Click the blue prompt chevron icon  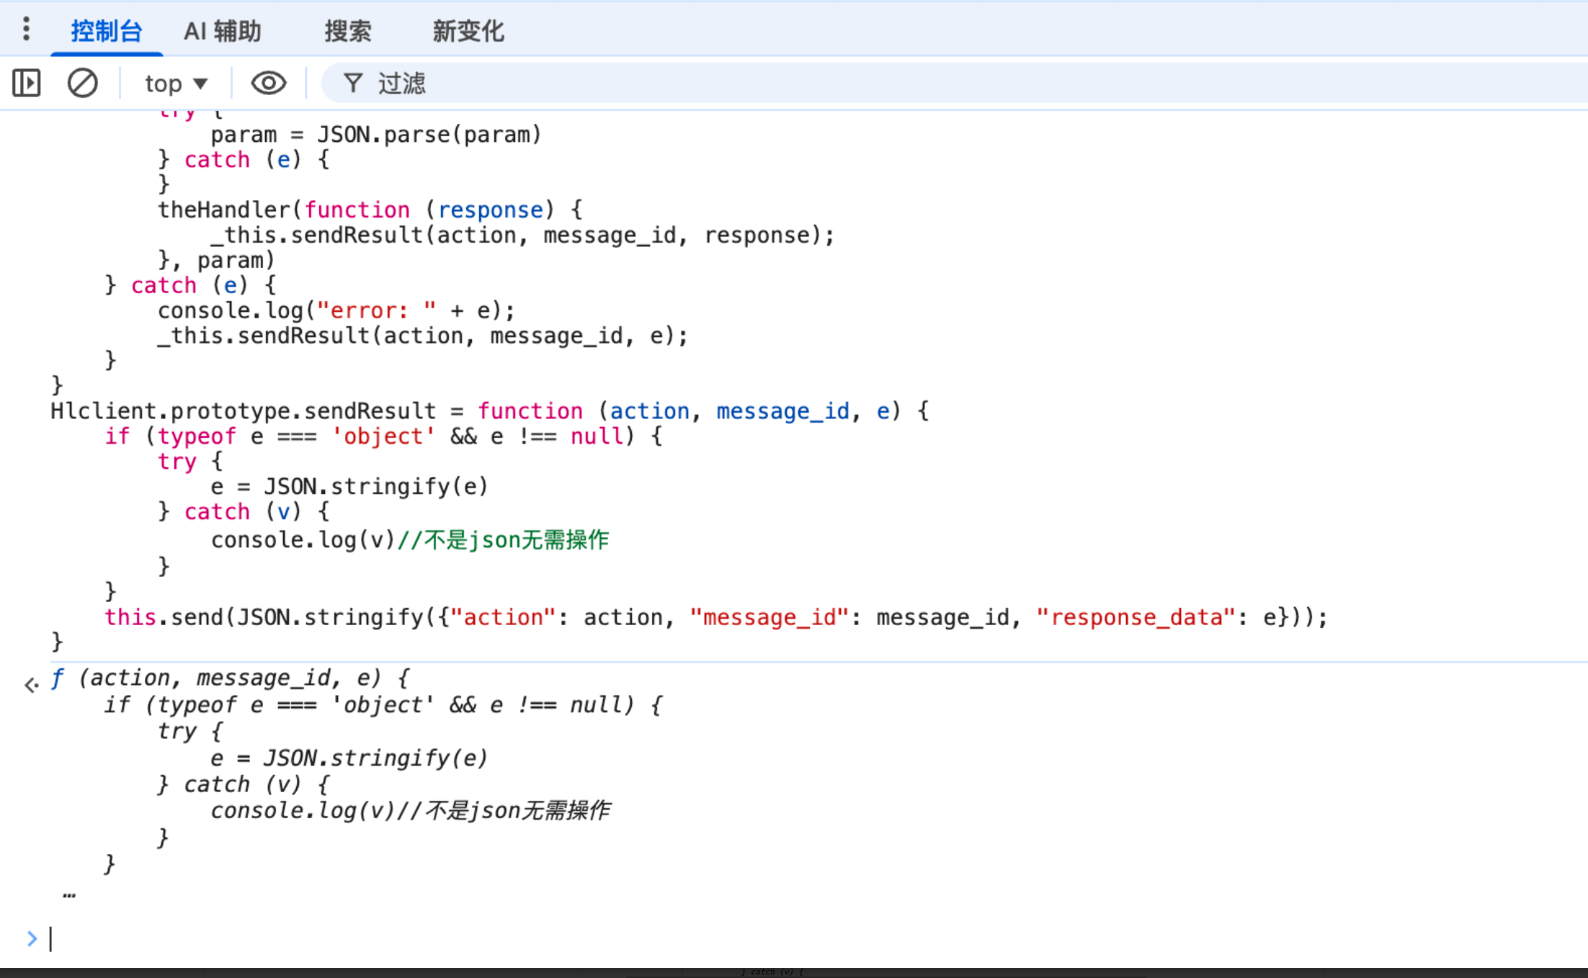pyautogui.click(x=32, y=938)
